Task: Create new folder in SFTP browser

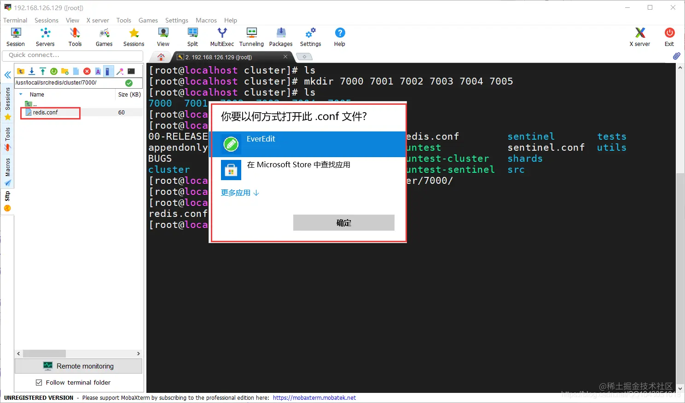Action: [x=65, y=71]
